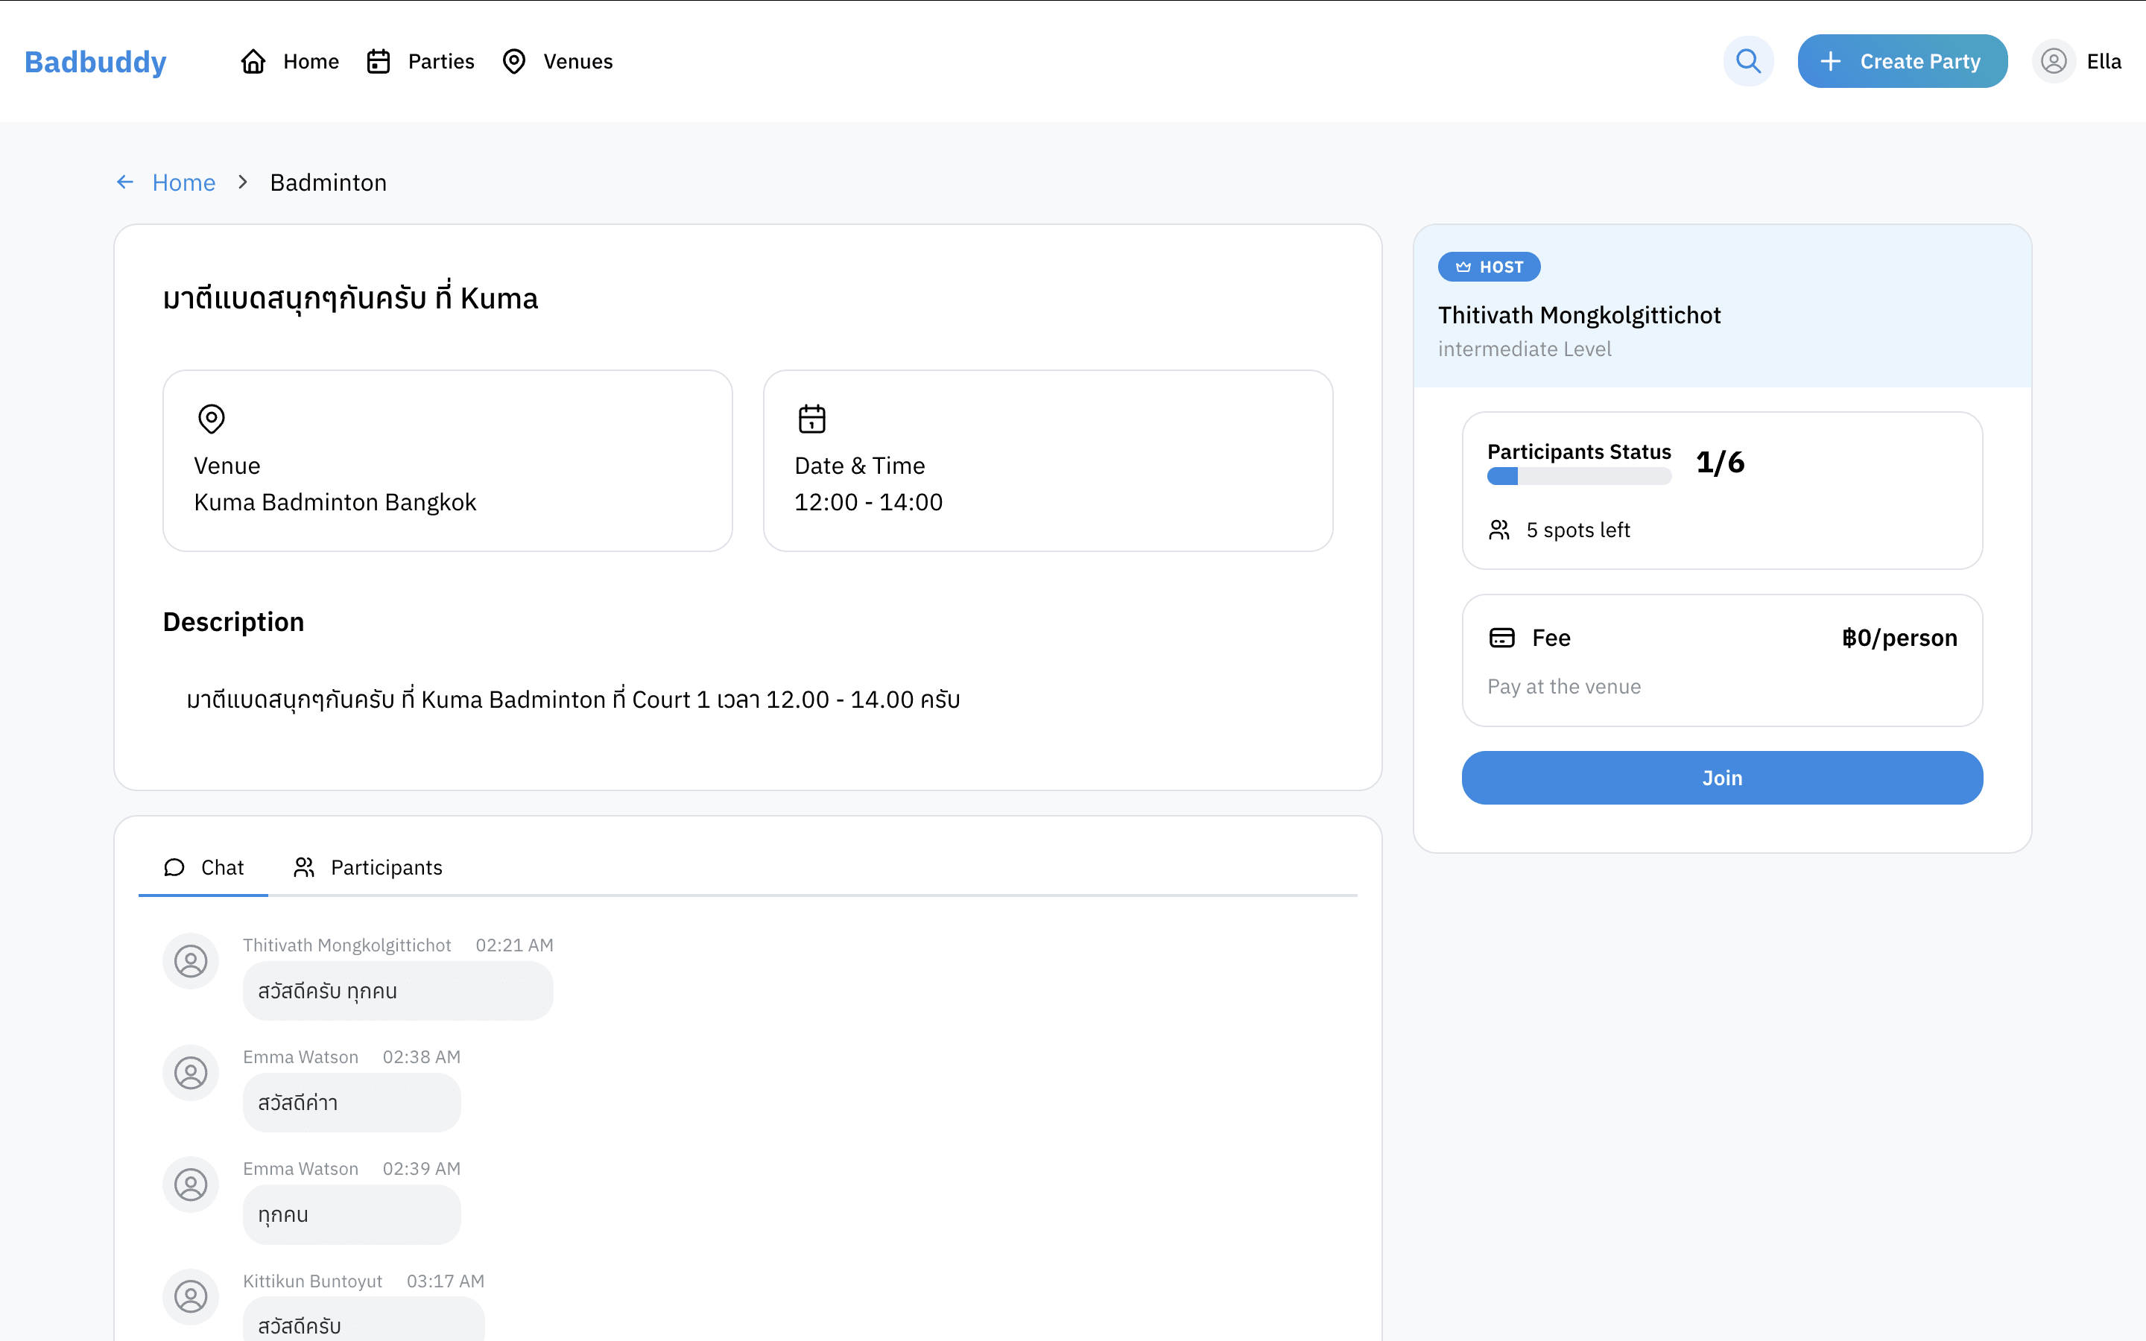Click the Create Party button
The height and width of the screenshot is (1341, 2146).
[x=1902, y=61]
